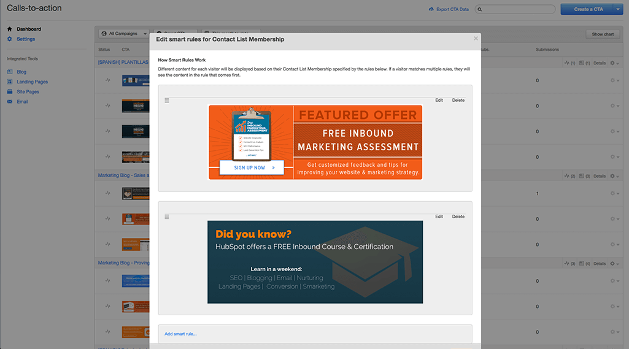Open the All Campaigns dropdown
The width and height of the screenshot is (629, 349).
coord(124,34)
